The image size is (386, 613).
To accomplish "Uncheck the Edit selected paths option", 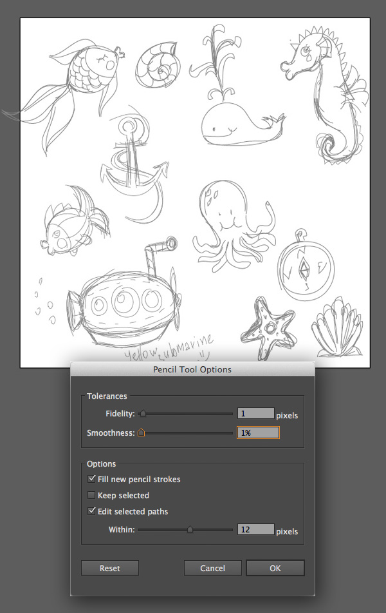I will click(x=91, y=512).
